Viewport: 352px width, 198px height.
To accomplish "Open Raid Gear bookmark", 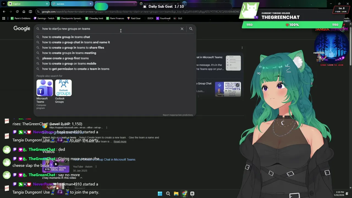I will click(x=134, y=18).
